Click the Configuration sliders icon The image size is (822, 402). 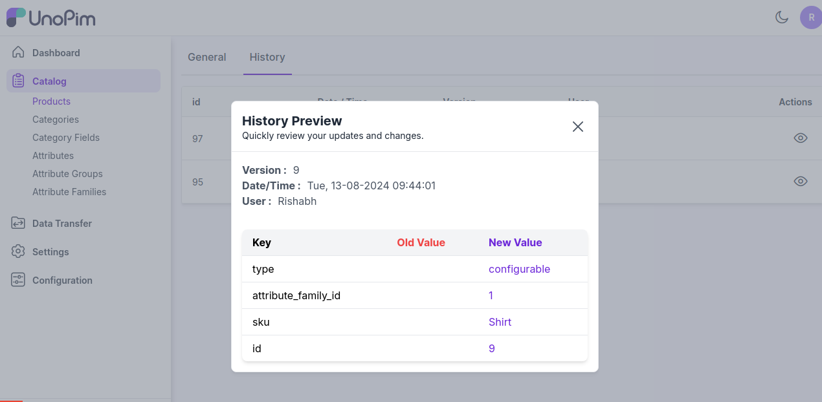tap(18, 280)
